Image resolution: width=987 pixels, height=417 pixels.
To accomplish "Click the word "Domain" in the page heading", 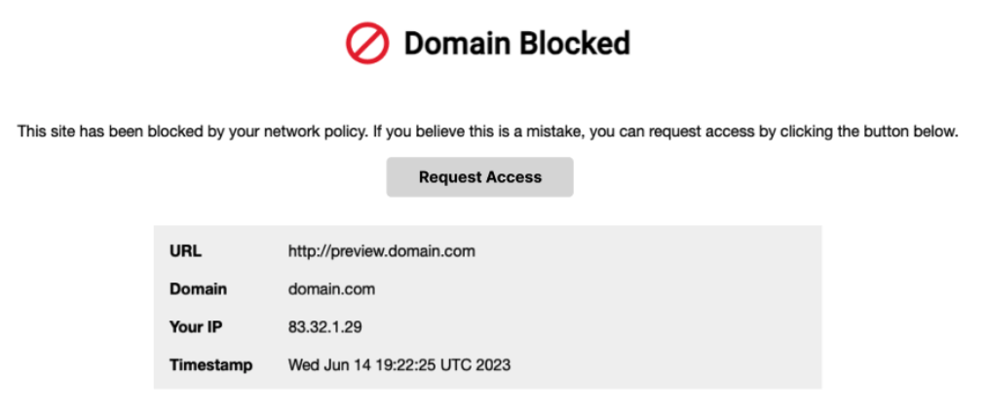I will [452, 43].
